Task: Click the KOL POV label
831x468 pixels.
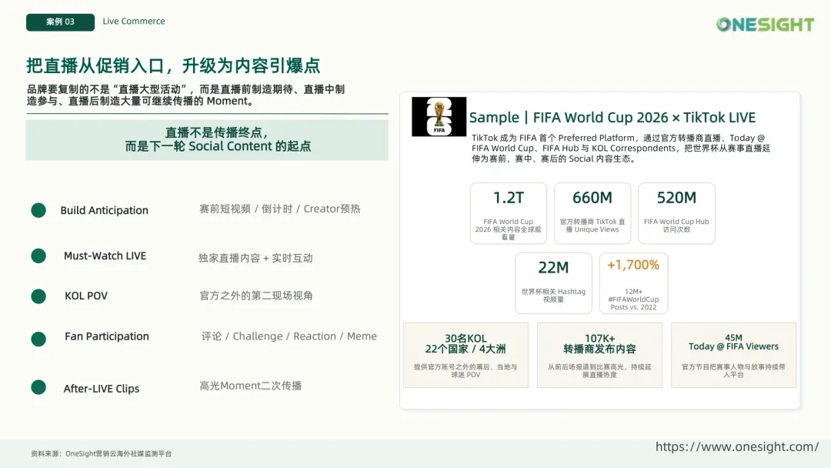Action: click(x=86, y=296)
